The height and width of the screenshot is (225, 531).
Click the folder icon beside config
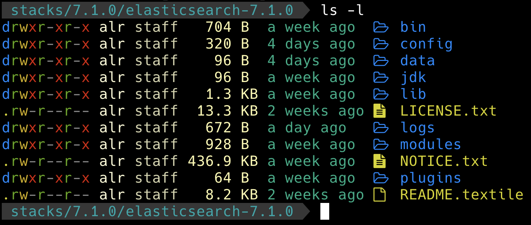coord(381,44)
